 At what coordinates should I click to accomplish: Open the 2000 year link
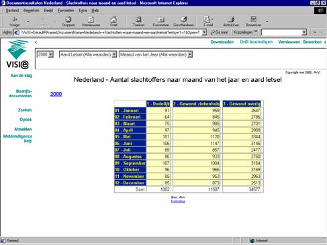coord(56,94)
